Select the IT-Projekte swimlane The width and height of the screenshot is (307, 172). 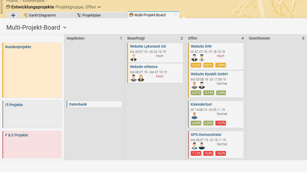(x=32, y=114)
